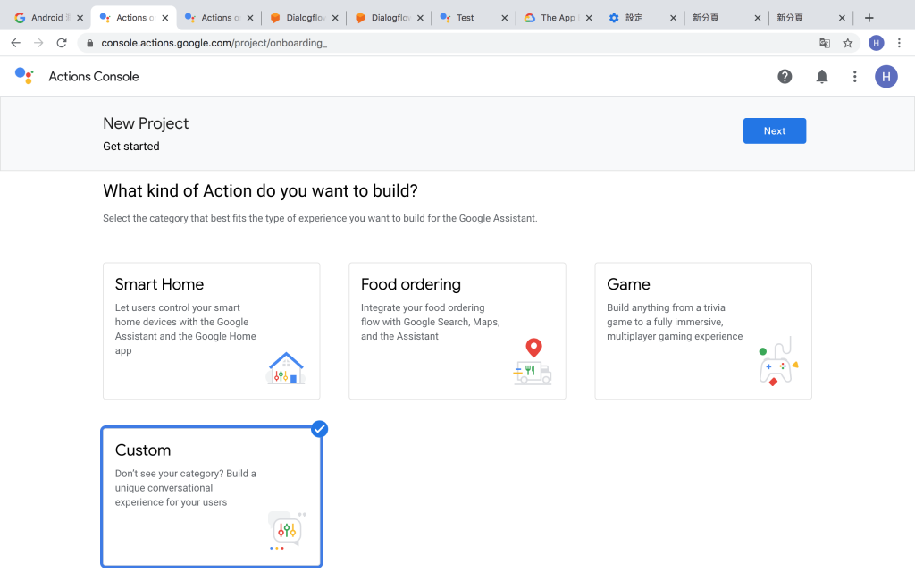Go back with browser back arrow

(16, 43)
